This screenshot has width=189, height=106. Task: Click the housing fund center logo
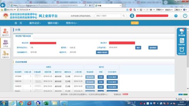[x=6, y=16]
